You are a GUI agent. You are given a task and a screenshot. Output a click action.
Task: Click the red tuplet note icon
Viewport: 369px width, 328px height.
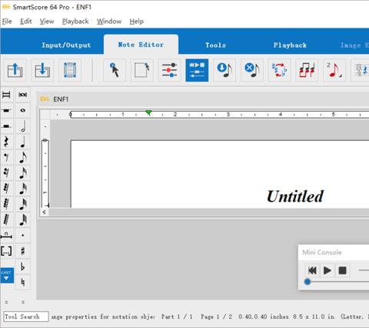(x=334, y=70)
